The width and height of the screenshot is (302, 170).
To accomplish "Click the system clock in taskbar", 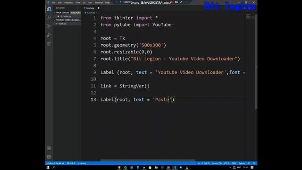I will pyautogui.click(x=245, y=168).
